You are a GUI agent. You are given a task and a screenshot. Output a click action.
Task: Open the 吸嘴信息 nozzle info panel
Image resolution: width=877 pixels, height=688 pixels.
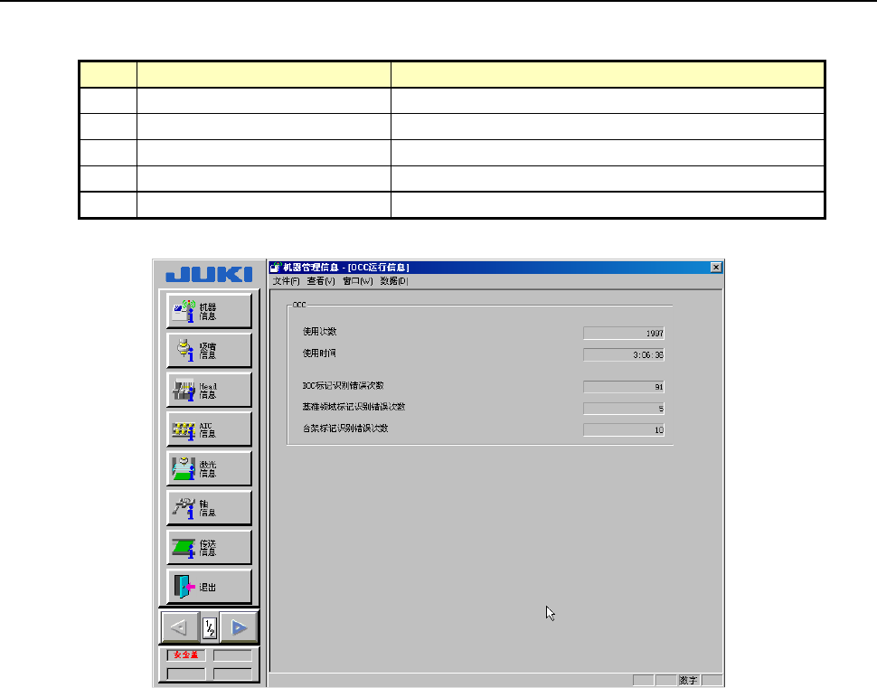pos(209,351)
